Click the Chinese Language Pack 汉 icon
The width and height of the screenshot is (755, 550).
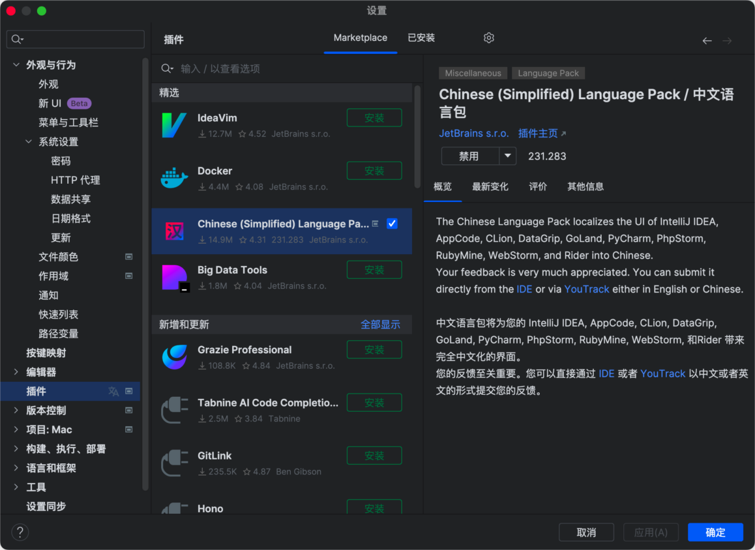(174, 231)
